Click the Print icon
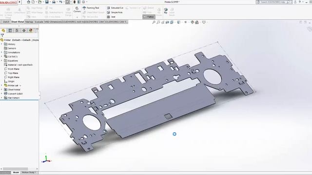 pyautogui.click(x=54, y=2)
